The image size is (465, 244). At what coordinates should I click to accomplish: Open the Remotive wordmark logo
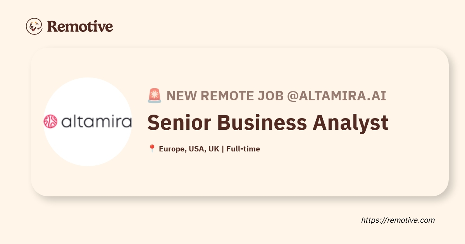pyautogui.click(x=80, y=26)
